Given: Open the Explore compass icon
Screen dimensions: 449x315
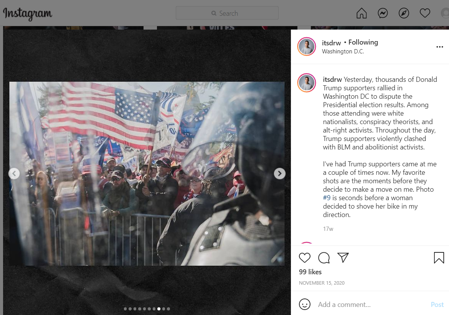Looking at the screenshot, I should coord(404,13).
